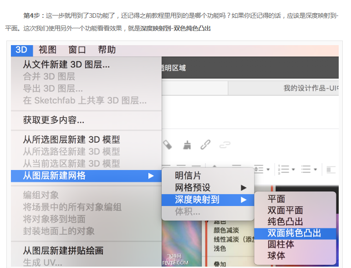The image size is (351, 268).
Task: Open the bullet list style dropdown arrow
Action: coord(315,170)
